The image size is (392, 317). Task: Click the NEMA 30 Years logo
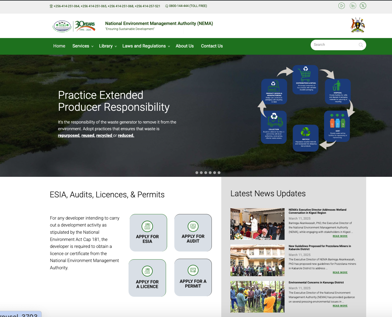[x=73, y=26]
